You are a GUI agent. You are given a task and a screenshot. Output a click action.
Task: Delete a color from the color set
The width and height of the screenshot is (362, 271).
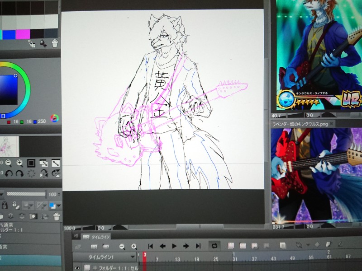[55, 43]
